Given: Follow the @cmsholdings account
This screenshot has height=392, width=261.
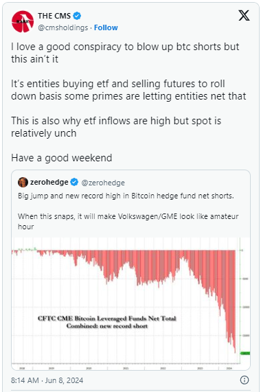Looking at the screenshot, I should [x=106, y=27].
